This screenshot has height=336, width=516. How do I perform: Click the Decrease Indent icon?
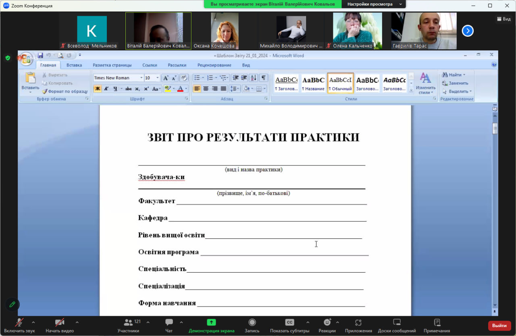(x=236, y=78)
